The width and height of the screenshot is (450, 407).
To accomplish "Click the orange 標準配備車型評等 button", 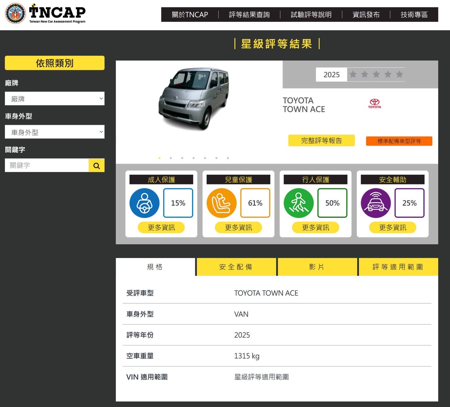I will (x=399, y=141).
